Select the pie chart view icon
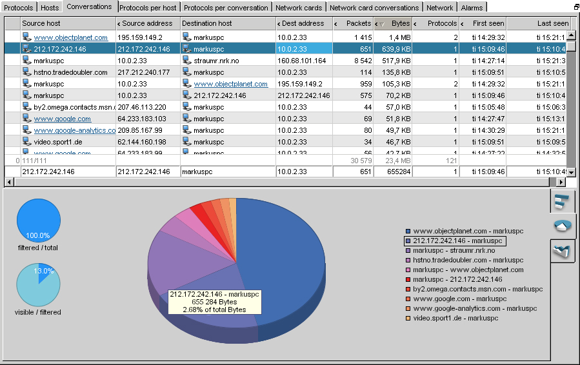The height and width of the screenshot is (365, 580). pyautogui.click(x=562, y=226)
